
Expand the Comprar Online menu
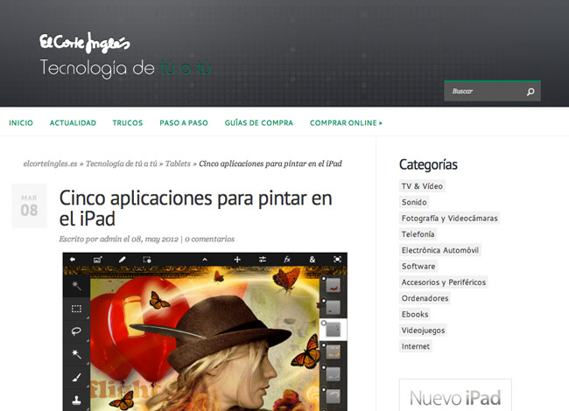346,123
